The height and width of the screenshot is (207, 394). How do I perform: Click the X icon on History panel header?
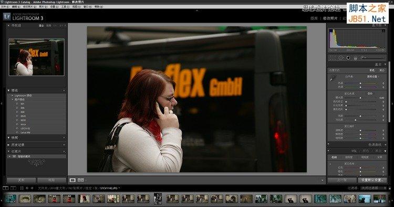pos(64,145)
